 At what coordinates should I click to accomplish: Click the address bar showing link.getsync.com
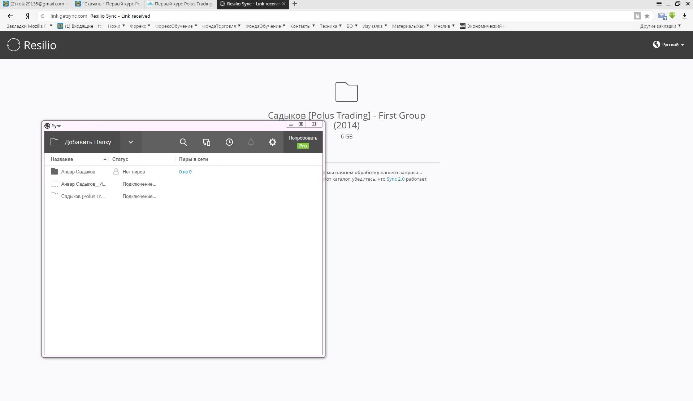tap(336, 16)
